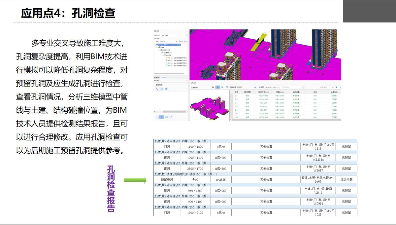Select the 区域筛选 radio button
396x225 pixels.
tap(282, 87)
